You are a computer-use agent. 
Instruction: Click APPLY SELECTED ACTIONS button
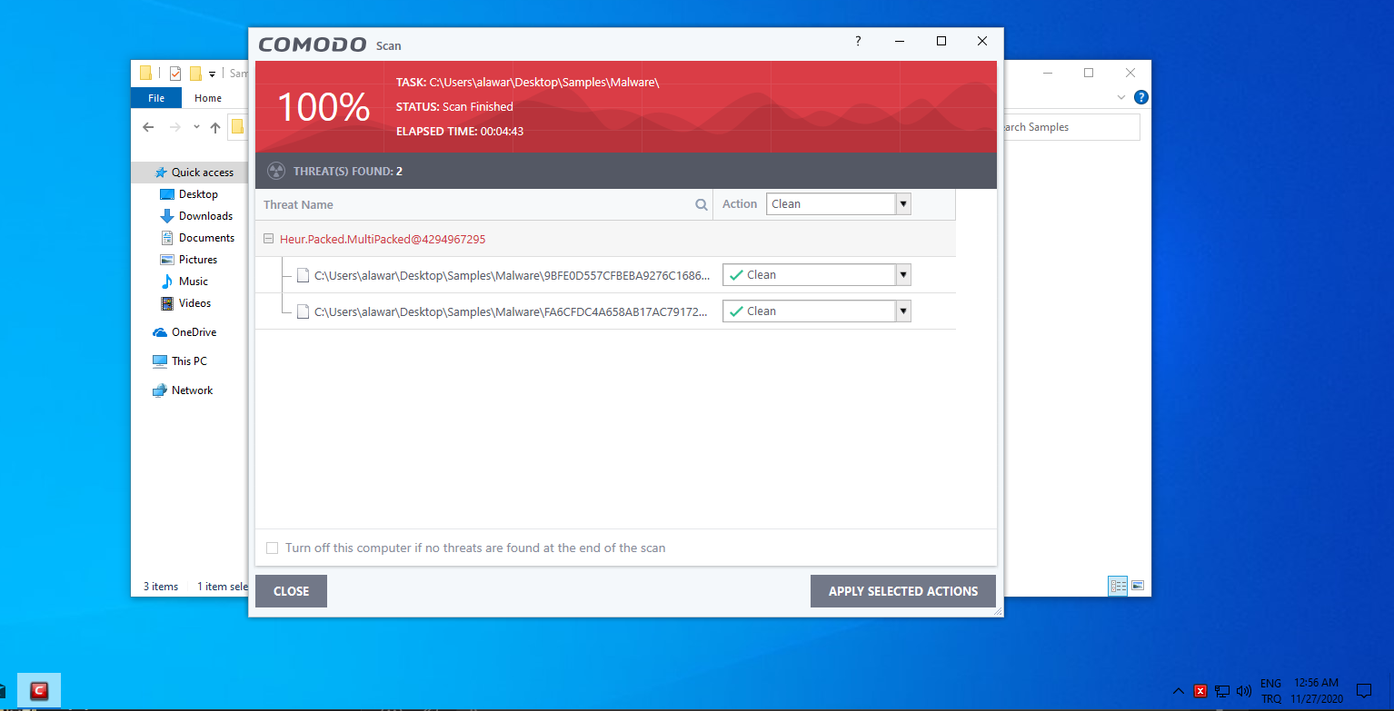tap(903, 591)
